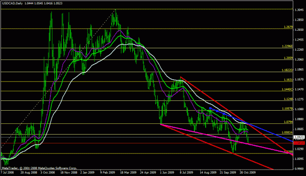This screenshot has width=306, height=176.
Task: Click 1.1670 on the price axis
Action: [299, 79]
